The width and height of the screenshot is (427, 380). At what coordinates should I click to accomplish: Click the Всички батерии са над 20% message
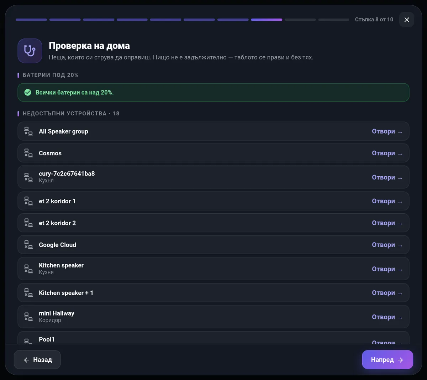(x=75, y=93)
